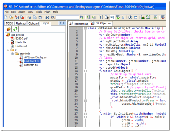Collapse the onPress fold at line 23
170x131 pixels.
coord(86,100)
